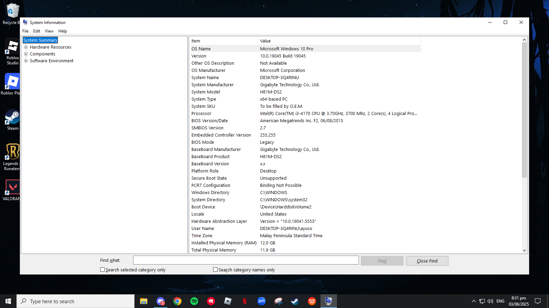Screen dimensions: 549x308
Task: Click the DESKTOP-3Q4RINU system name value
Action: [x=279, y=78]
